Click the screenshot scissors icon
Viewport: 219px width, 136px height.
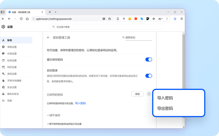pos(160,19)
